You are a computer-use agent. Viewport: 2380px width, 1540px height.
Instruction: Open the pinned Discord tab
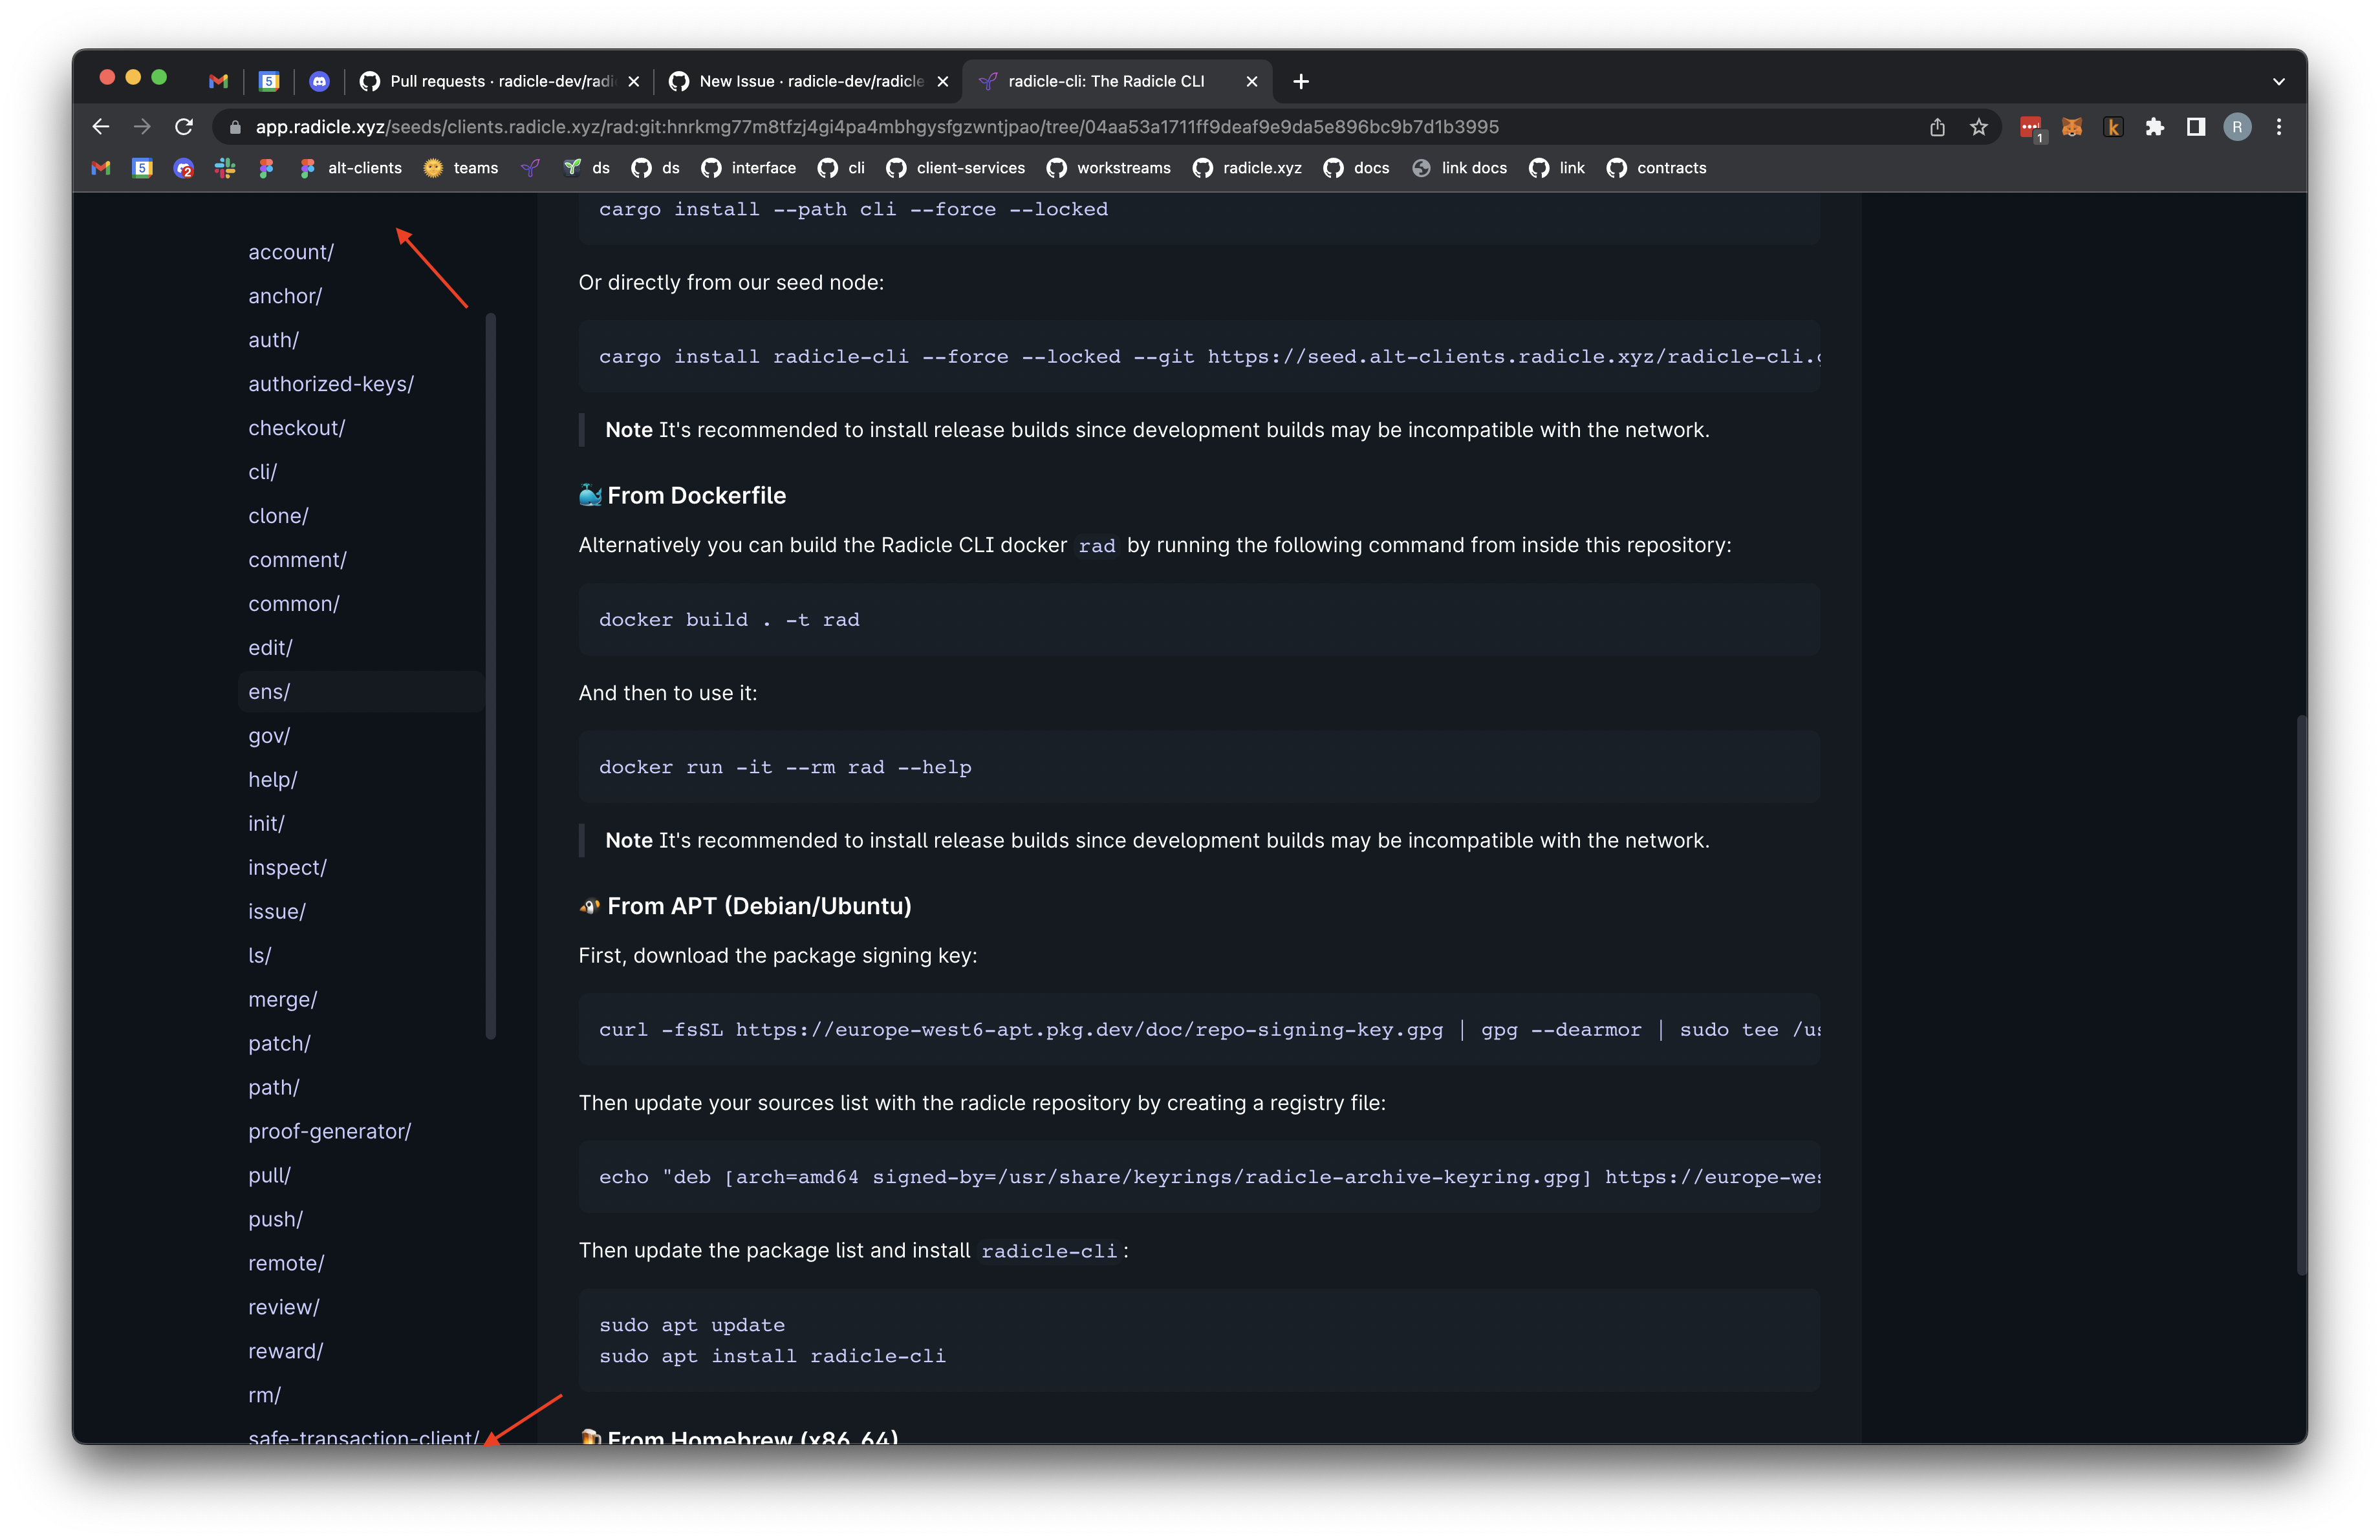(x=319, y=81)
